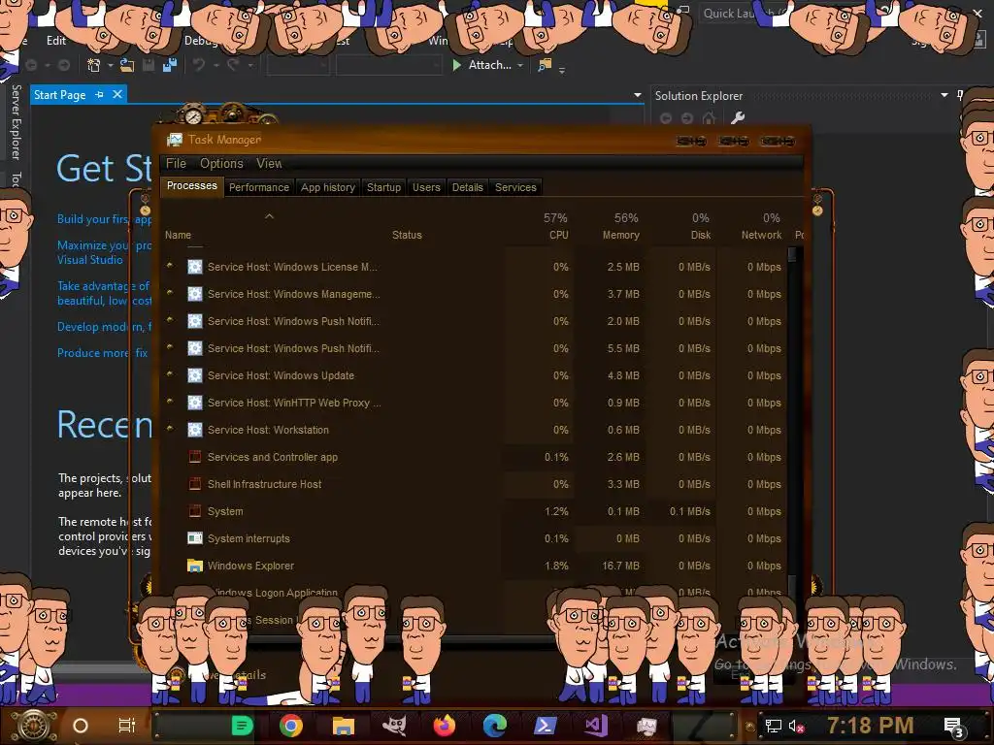Click the System interrupts icon

point(194,538)
